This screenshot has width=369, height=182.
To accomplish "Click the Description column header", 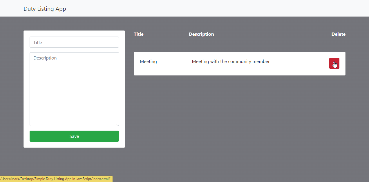I will (201, 34).
